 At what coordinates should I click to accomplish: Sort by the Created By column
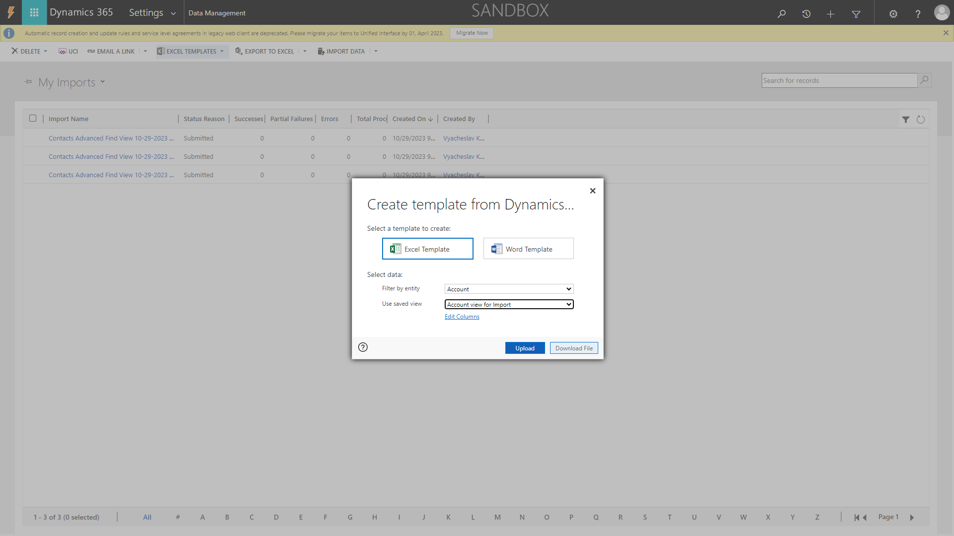(459, 119)
